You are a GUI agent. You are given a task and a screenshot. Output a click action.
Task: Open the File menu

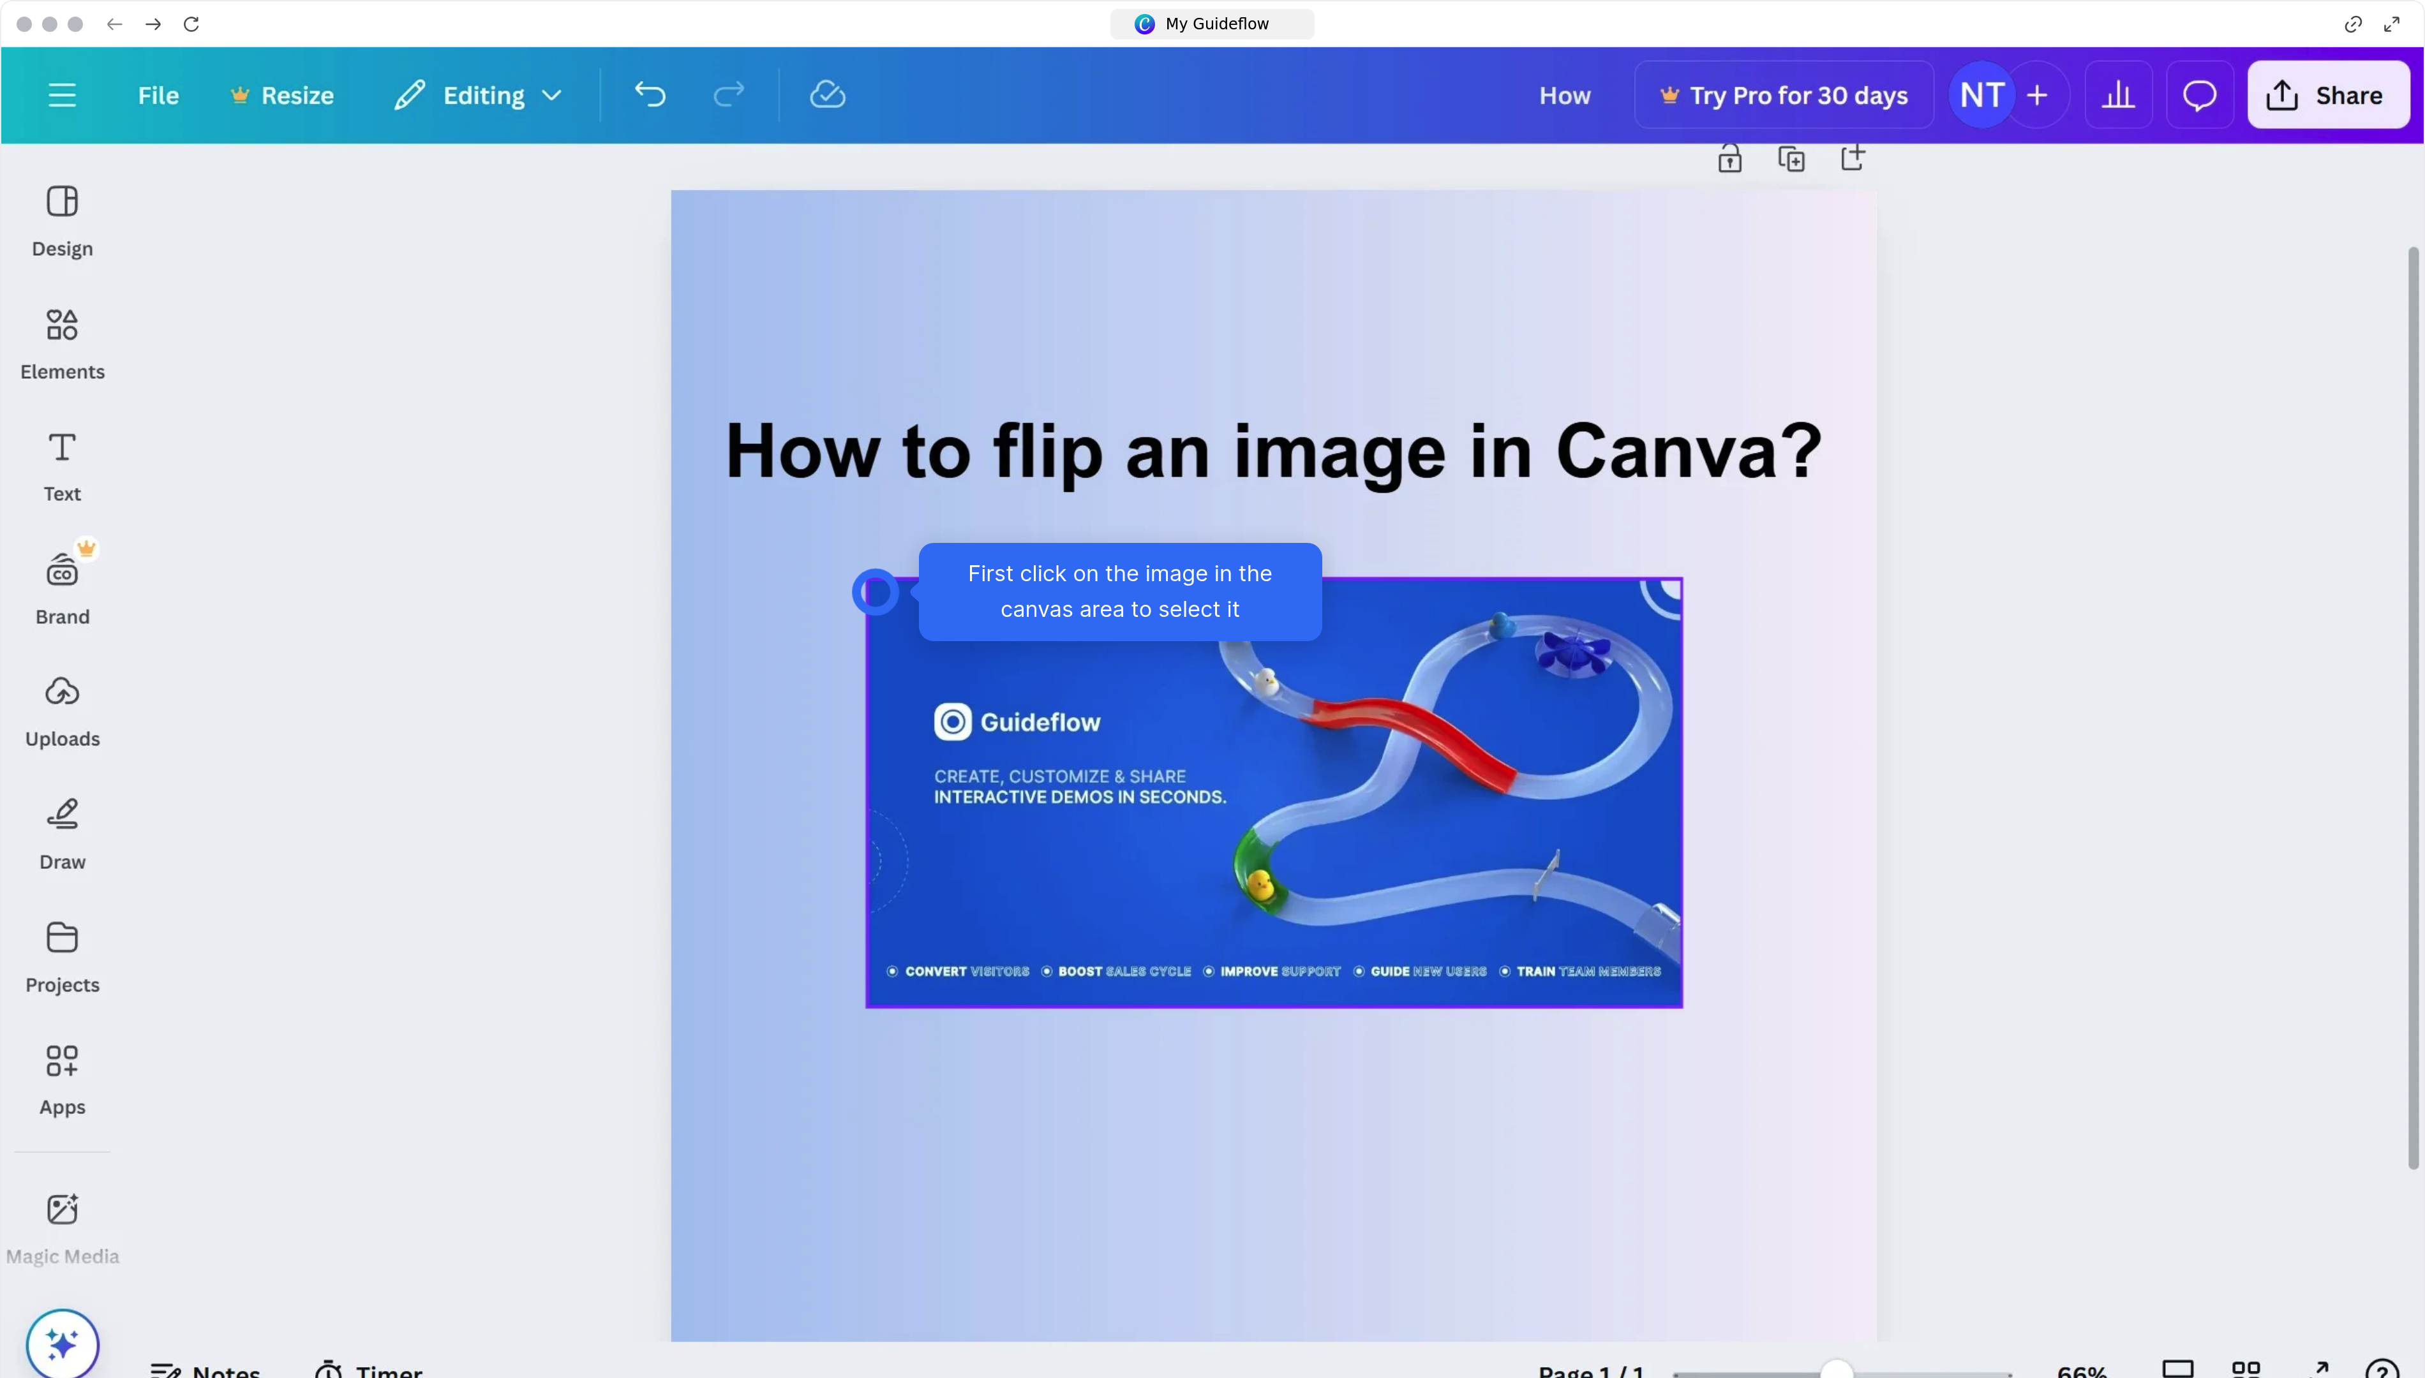tap(158, 94)
